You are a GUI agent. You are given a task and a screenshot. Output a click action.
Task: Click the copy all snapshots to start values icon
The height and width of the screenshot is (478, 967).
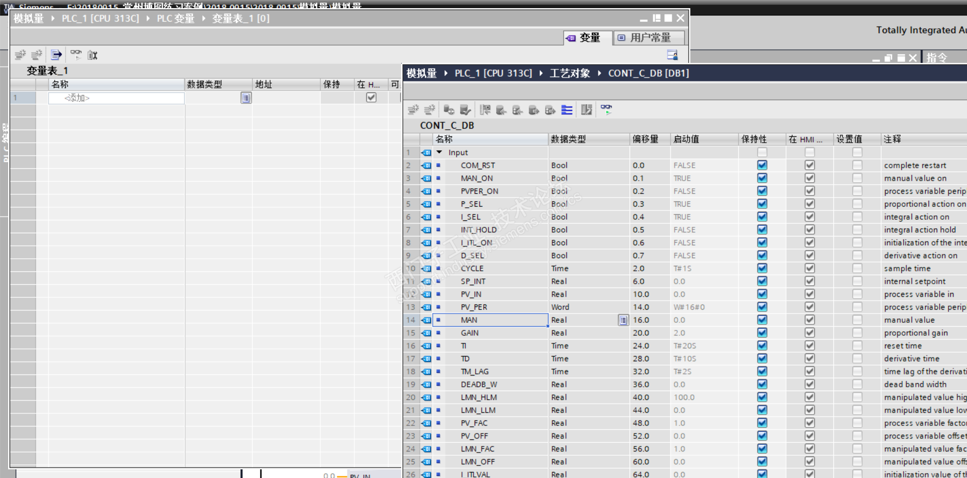pyautogui.click(x=517, y=110)
